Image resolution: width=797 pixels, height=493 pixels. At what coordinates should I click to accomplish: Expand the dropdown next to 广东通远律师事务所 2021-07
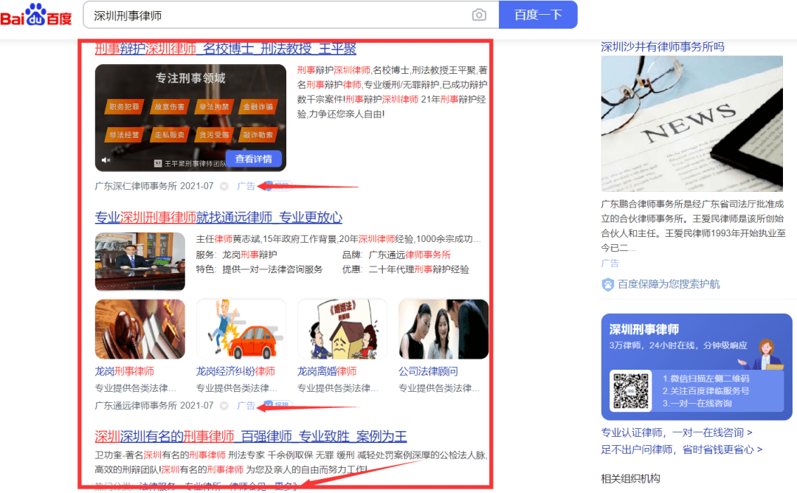pos(224,406)
